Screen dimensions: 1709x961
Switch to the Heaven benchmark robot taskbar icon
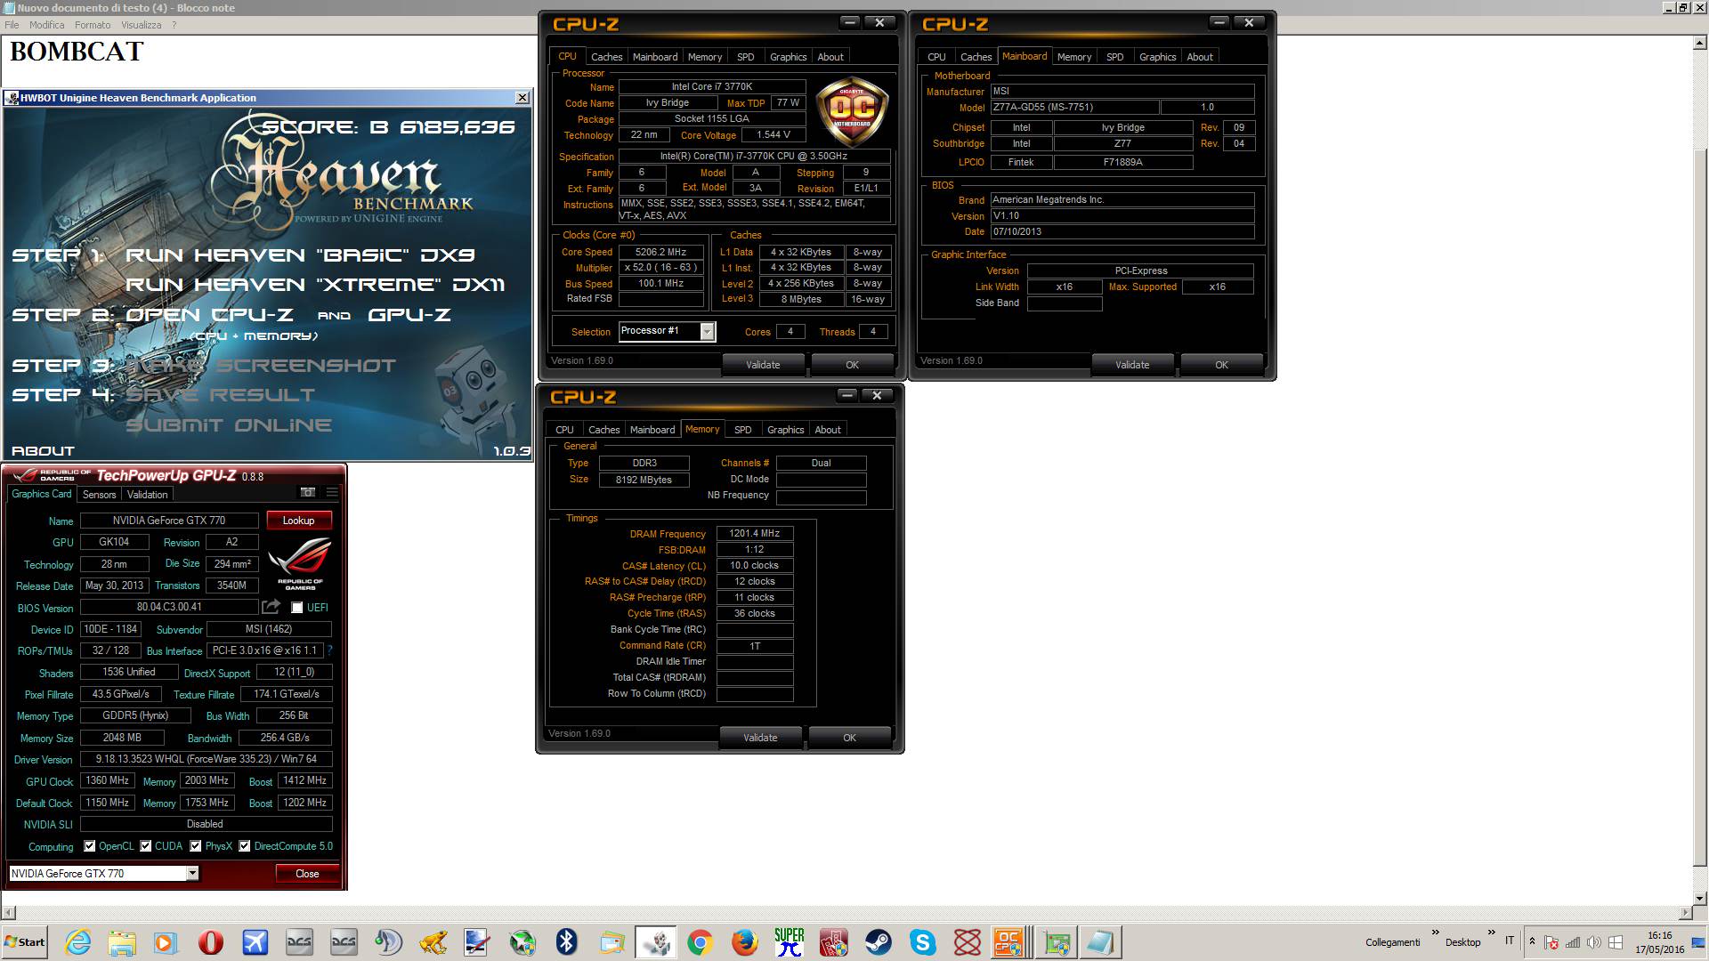point(657,941)
